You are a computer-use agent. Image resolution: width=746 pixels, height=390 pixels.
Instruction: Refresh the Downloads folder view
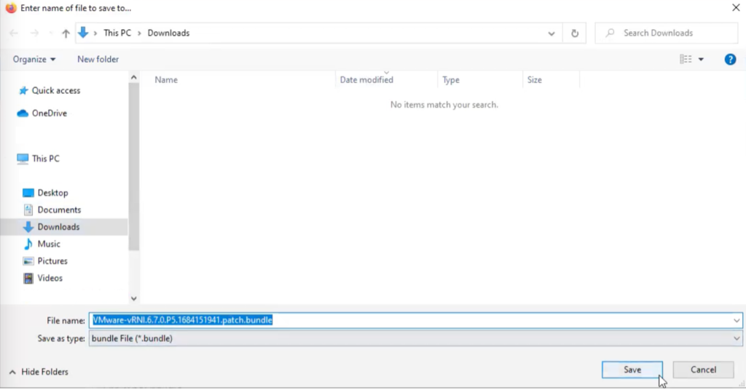pyautogui.click(x=574, y=33)
